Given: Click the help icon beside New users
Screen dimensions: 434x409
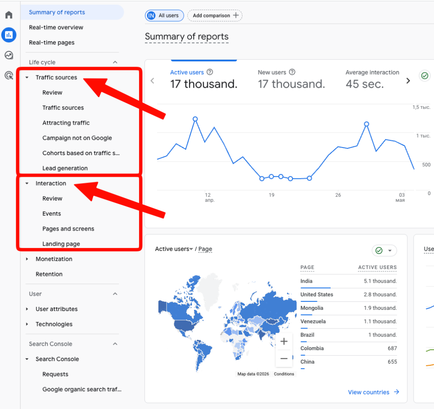Looking at the screenshot, I should click(292, 72).
